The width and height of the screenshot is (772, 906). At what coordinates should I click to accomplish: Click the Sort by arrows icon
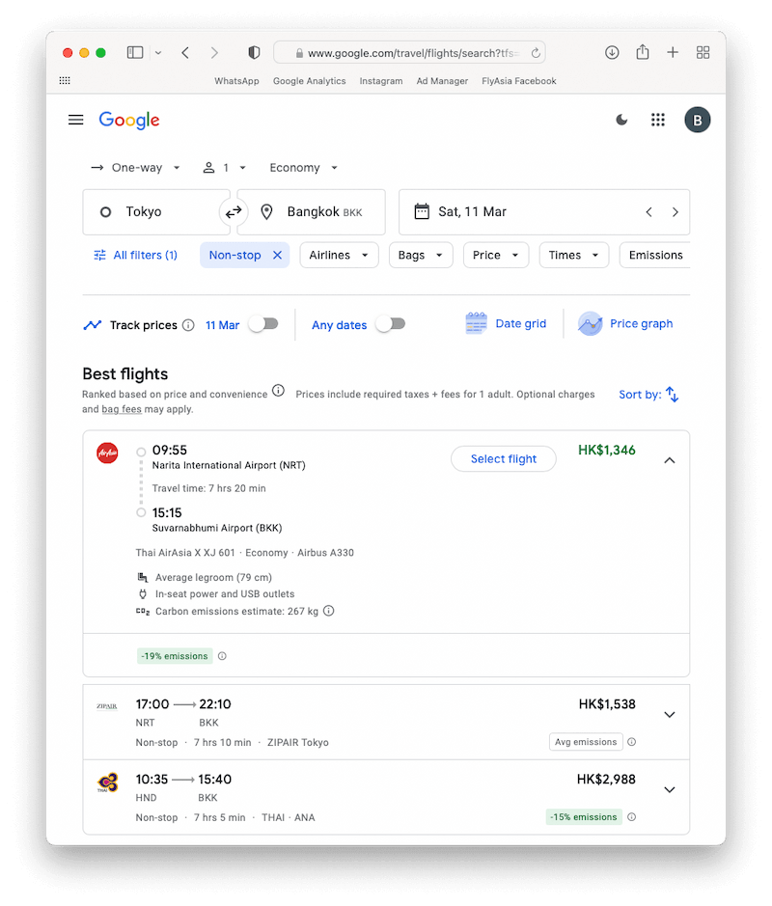(672, 394)
